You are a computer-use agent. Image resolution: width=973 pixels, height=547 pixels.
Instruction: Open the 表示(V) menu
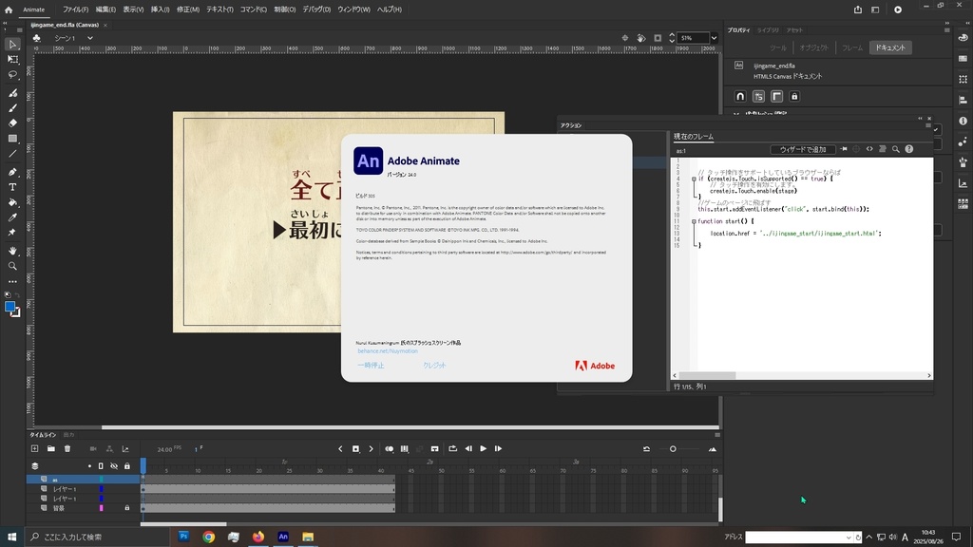tap(133, 9)
